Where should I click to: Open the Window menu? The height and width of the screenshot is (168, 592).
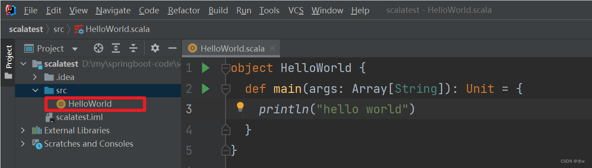327,10
